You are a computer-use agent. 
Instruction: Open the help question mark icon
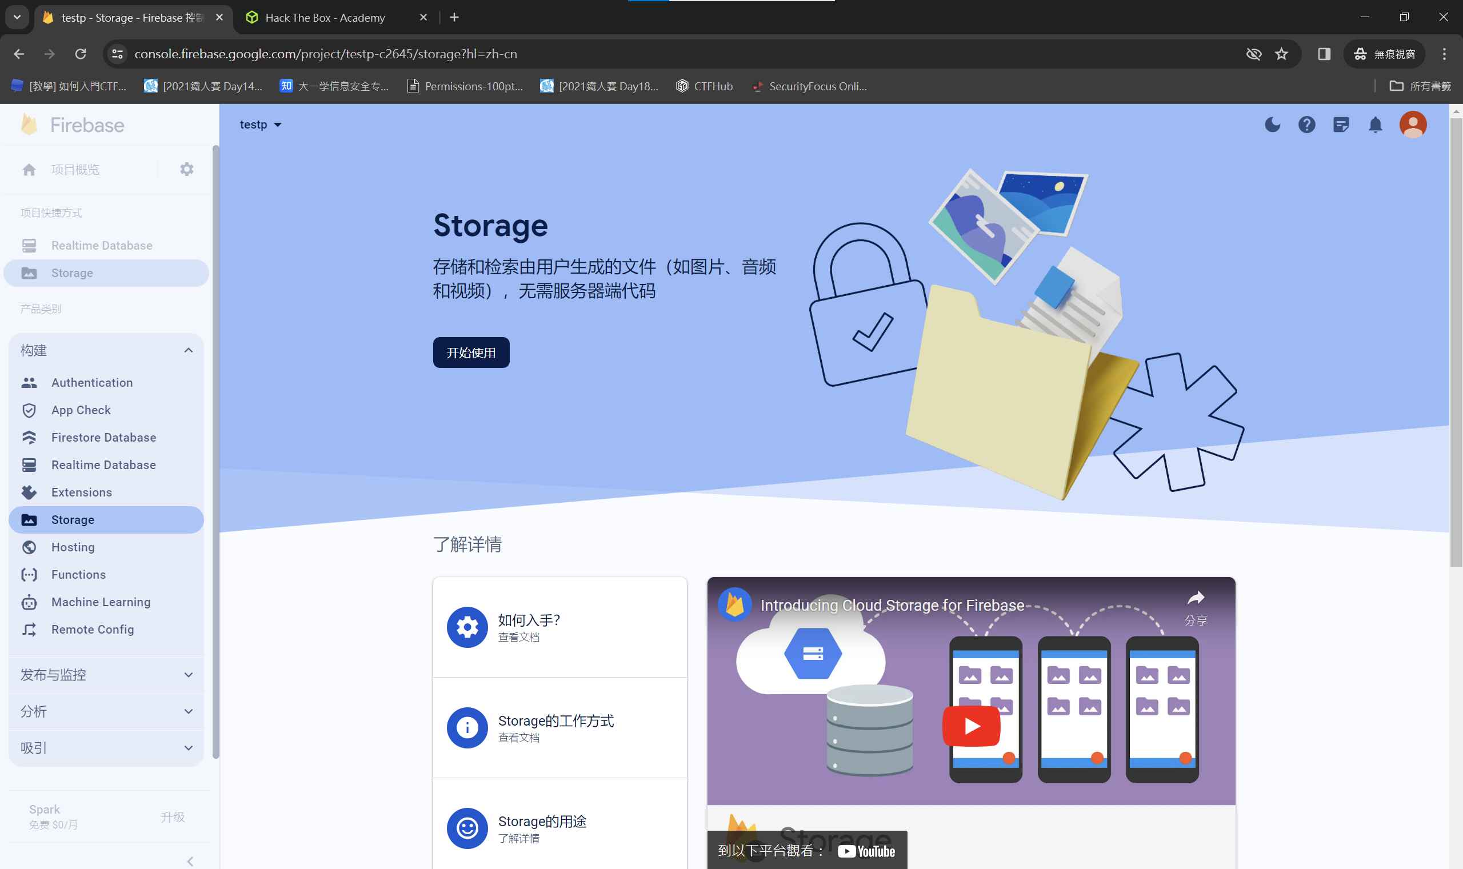tap(1306, 125)
